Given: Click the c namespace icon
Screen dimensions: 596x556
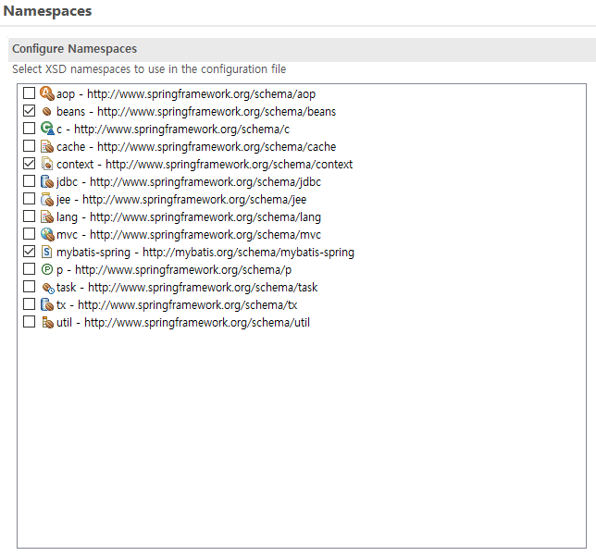Looking at the screenshot, I should 47,129.
